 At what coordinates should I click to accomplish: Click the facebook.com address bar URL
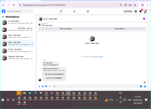tap(44, 5)
